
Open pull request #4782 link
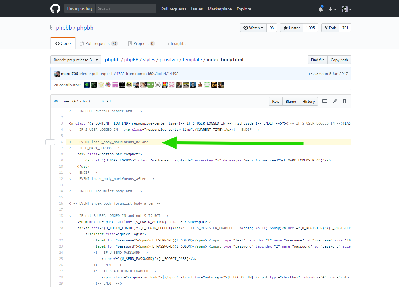coord(119,74)
